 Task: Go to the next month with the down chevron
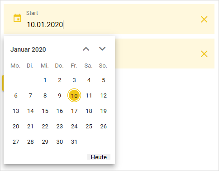pos(102,49)
